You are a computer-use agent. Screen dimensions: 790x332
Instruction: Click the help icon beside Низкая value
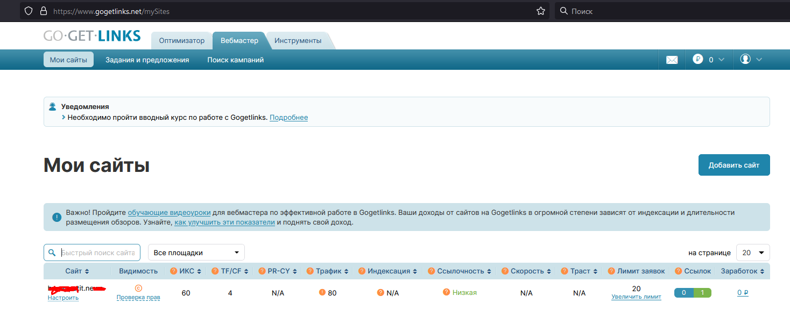(446, 292)
